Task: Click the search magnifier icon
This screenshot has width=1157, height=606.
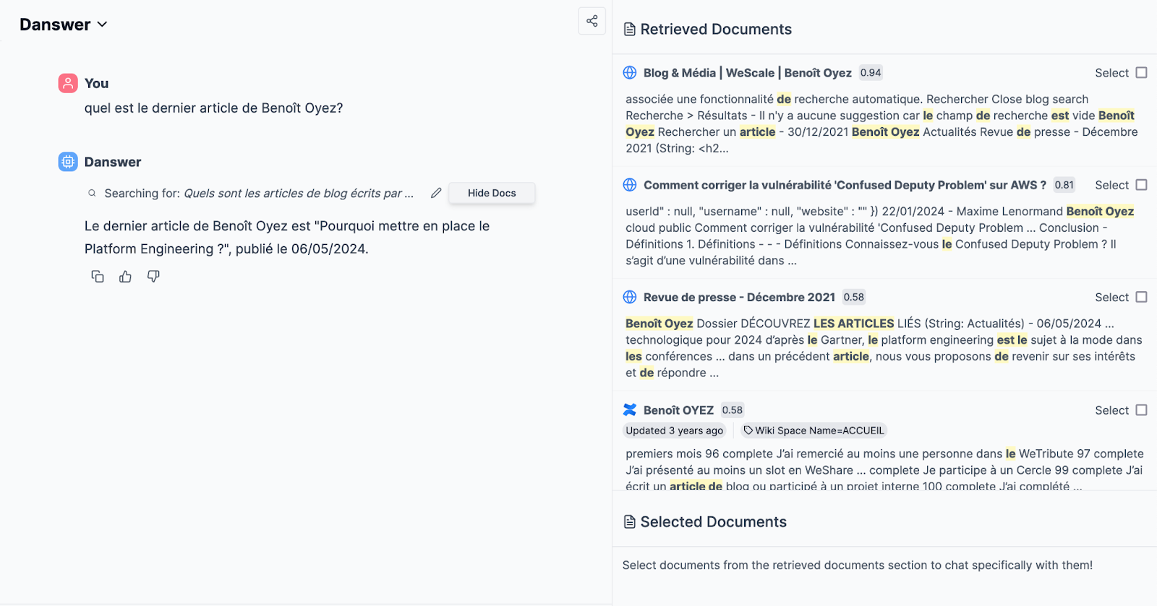Action: tap(92, 193)
